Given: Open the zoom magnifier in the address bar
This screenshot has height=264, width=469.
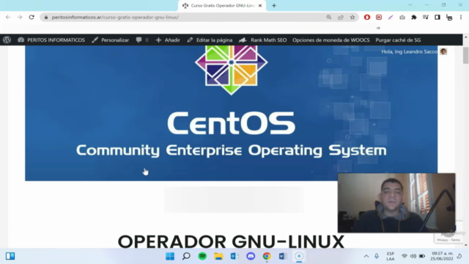Looking at the screenshot, I should point(329,18).
